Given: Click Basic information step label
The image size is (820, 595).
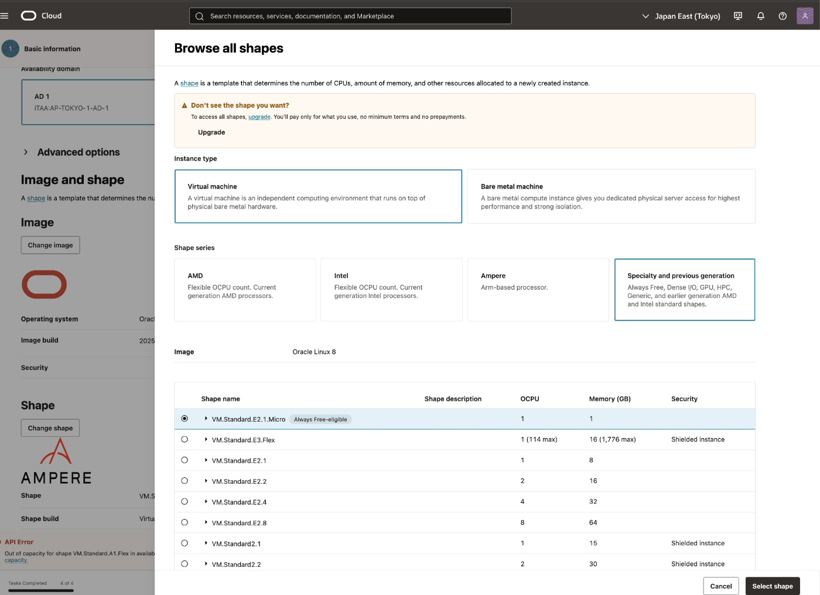Looking at the screenshot, I should [52, 49].
